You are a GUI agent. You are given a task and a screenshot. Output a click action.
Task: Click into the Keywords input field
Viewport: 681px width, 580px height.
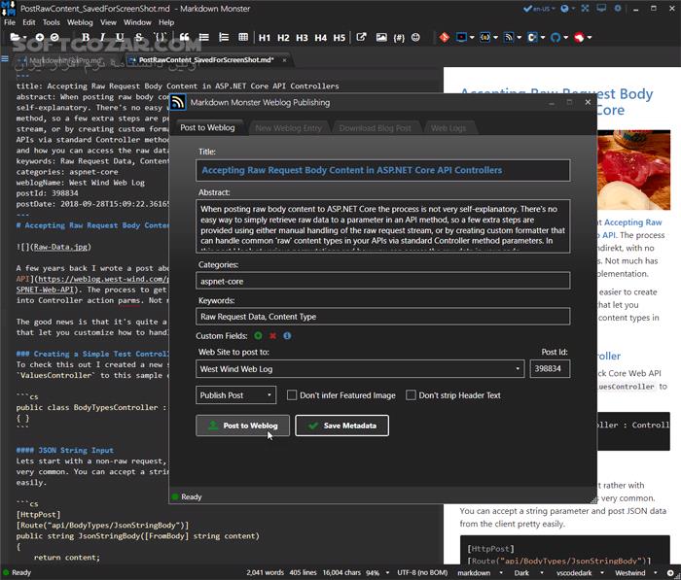pos(382,317)
